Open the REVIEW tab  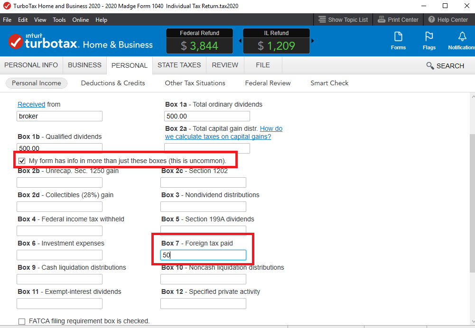point(225,65)
